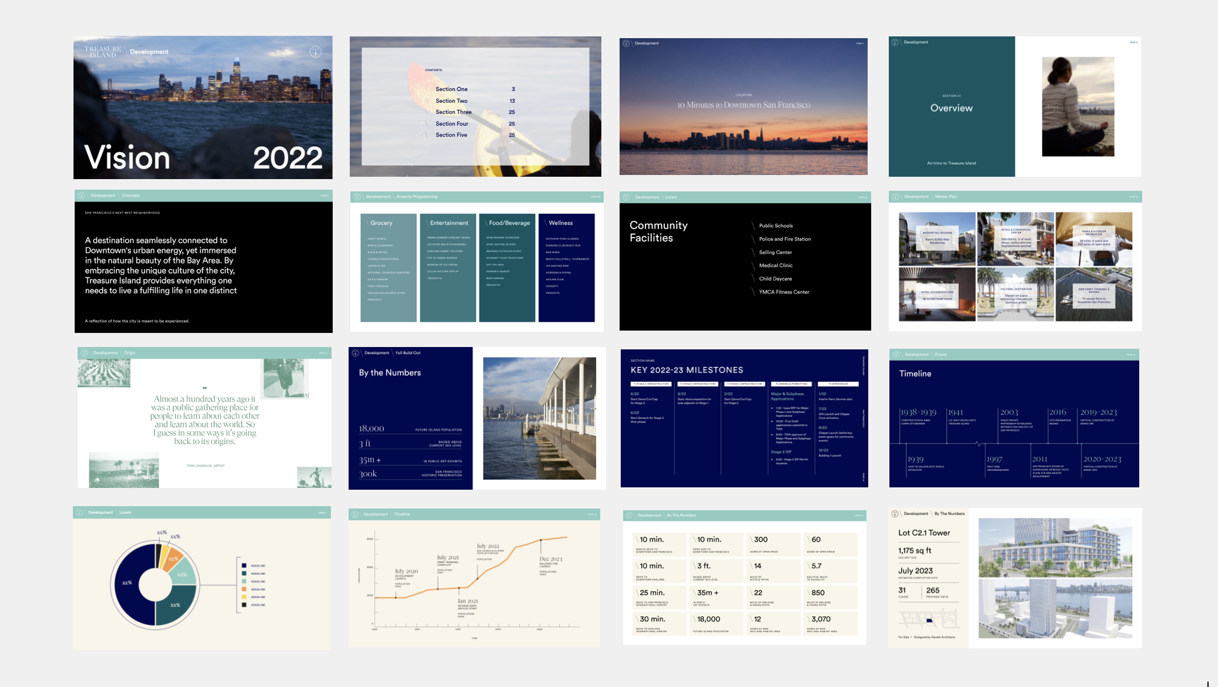
Task: Click Section Three in the contents list
Action: tap(453, 112)
